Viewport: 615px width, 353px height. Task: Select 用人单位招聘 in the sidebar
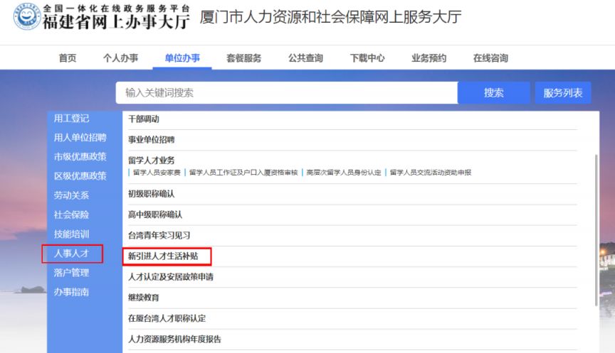(80, 138)
